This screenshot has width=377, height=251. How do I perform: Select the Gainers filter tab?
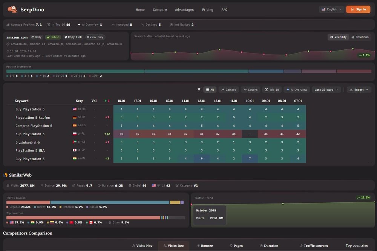coord(228,90)
